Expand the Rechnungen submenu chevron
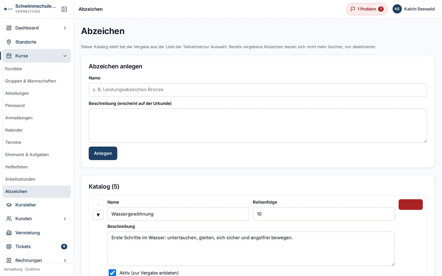 click(x=65, y=260)
